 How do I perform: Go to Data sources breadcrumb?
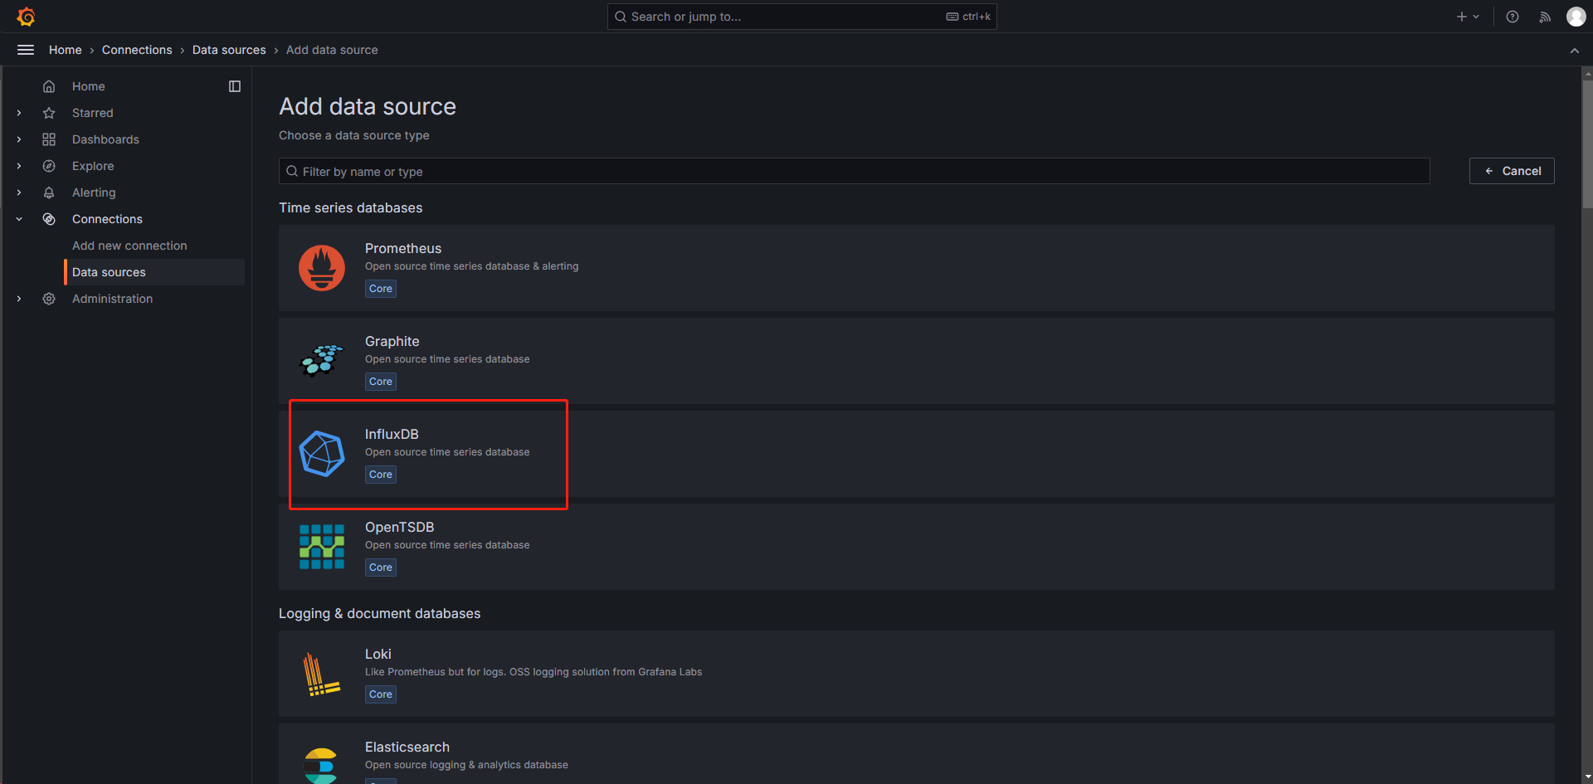(229, 50)
